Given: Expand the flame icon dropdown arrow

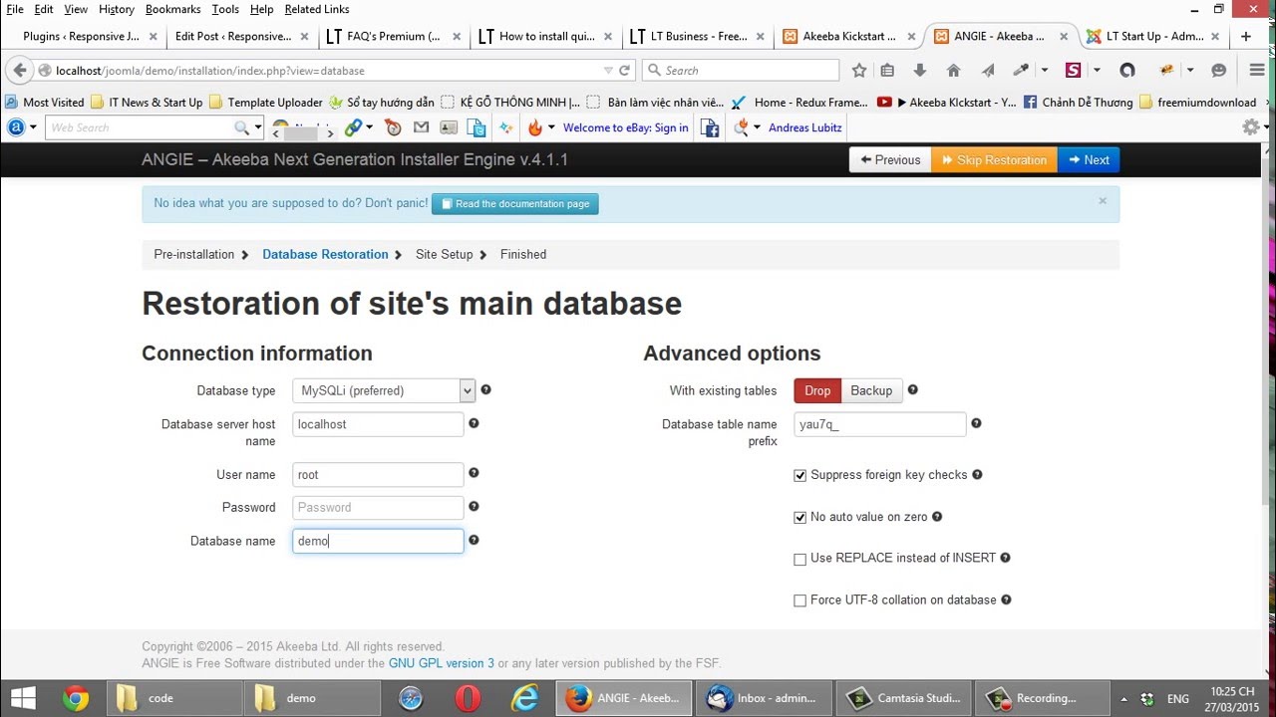Looking at the screenshot, I should 551,127.
